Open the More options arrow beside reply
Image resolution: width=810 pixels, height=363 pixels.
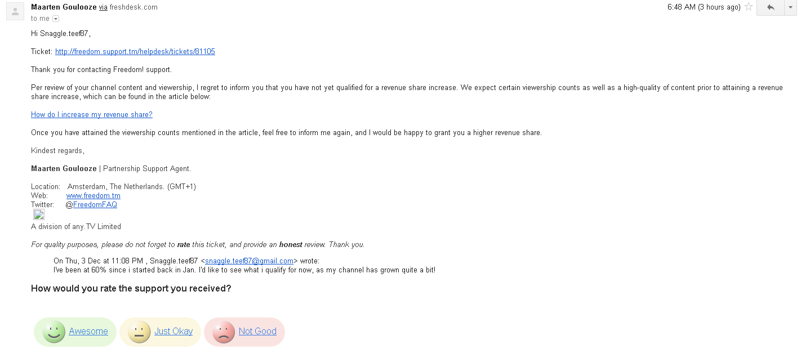point(791,7)
